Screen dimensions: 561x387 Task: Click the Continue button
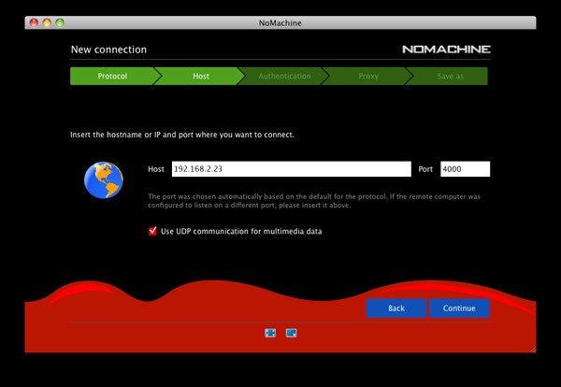(x=459, y=308)
